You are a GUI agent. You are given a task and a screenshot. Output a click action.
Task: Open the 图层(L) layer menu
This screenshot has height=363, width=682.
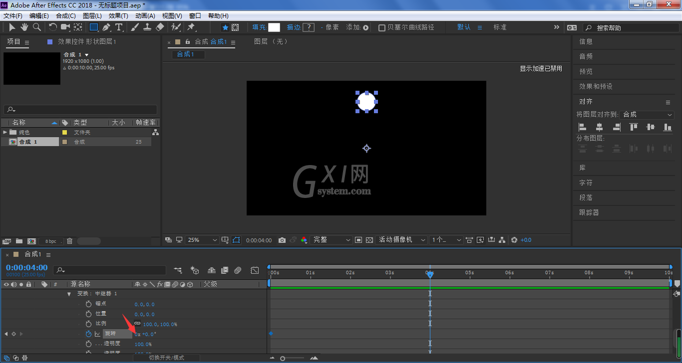[x=92, y=16]
